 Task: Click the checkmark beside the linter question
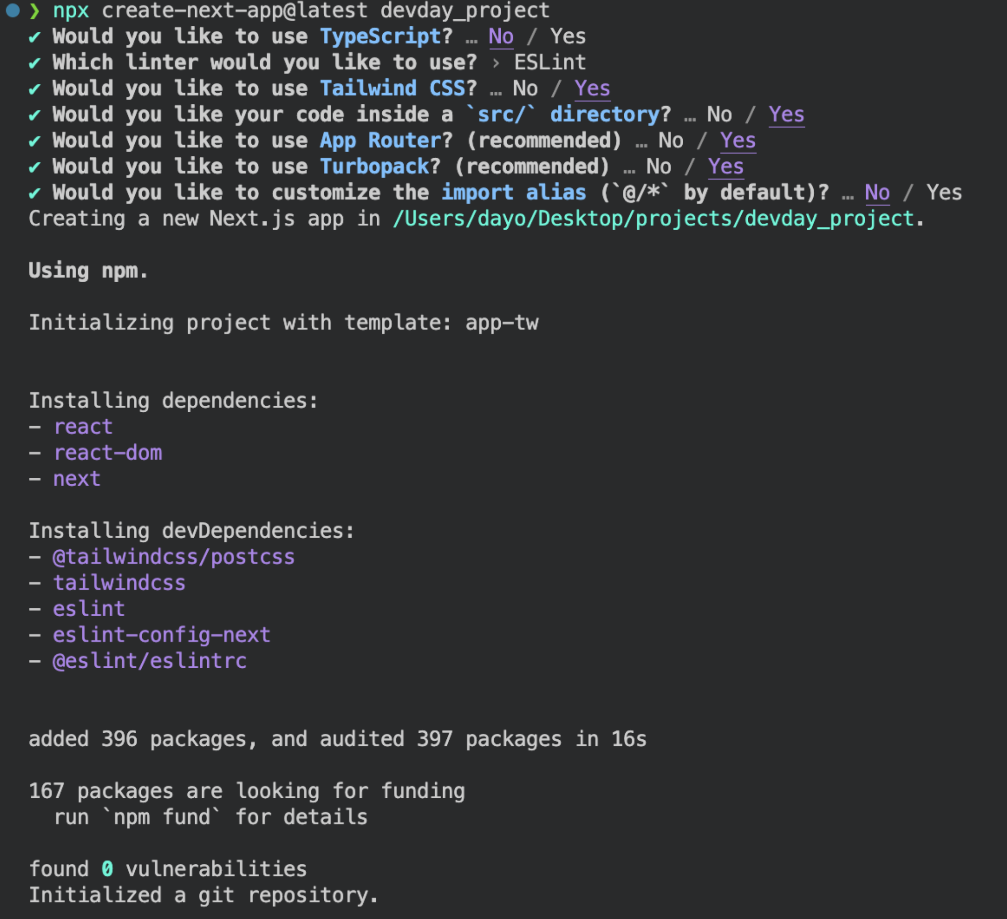[x=35, y=63]
